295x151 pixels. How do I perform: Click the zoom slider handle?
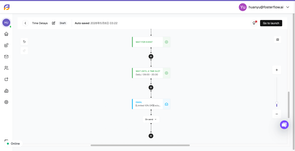click(x=277, y=103)
